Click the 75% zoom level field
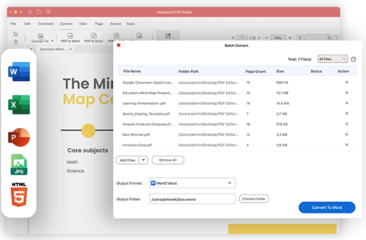Viewport: 366px width, 240px height. click(277, 37)
